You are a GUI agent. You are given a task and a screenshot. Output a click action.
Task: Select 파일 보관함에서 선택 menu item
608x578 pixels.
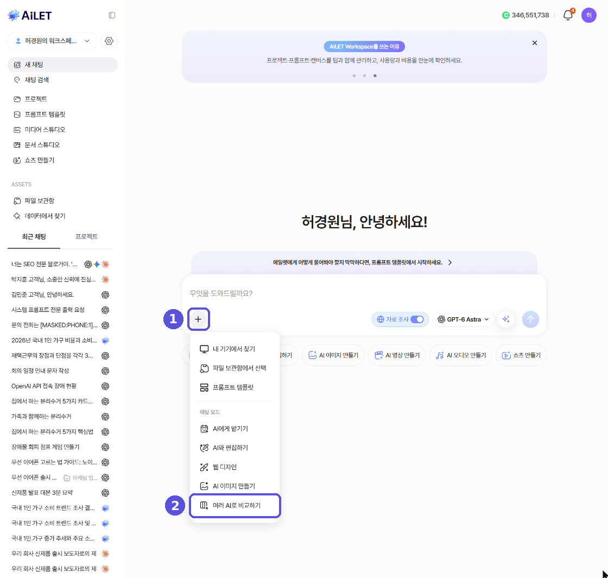pyautogui.click(x=235, y=368)
